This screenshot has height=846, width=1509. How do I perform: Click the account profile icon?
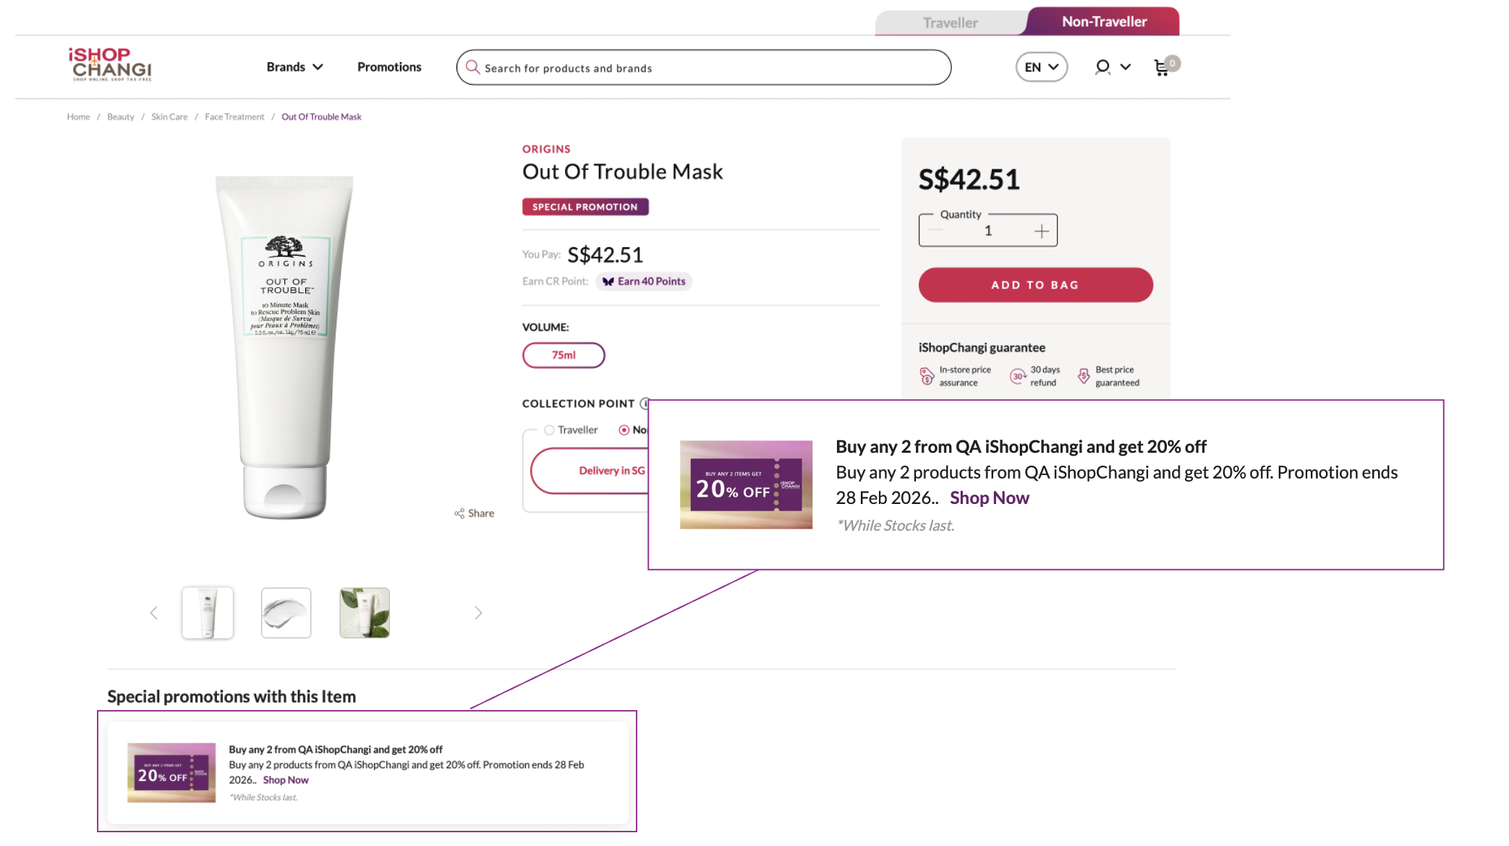(1102, 67)
